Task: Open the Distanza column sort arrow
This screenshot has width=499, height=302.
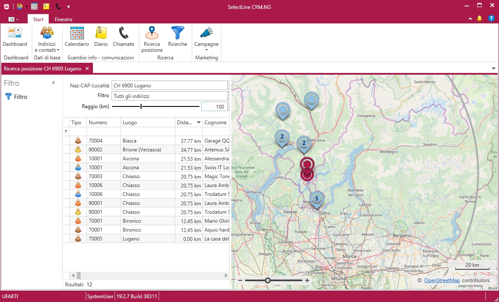Action: (x=199, y=123)
